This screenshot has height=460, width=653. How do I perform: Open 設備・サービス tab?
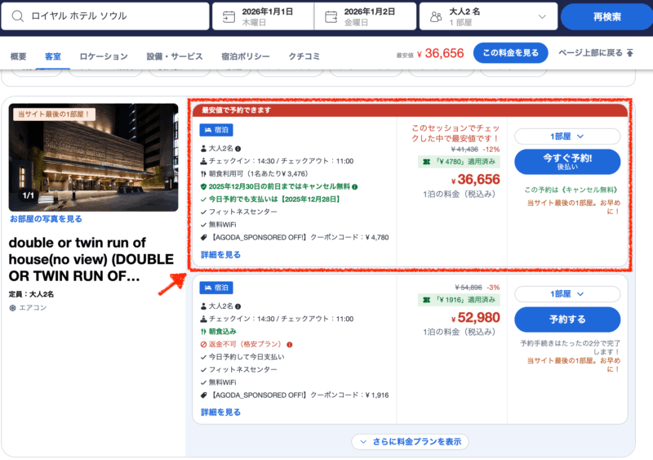tap(175, 56)
